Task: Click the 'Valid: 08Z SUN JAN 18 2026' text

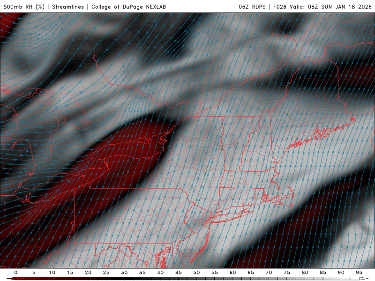Action: (331, 7)
